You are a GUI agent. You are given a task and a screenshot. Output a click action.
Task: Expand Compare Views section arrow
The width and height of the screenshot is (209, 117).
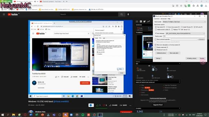point(179,80)
